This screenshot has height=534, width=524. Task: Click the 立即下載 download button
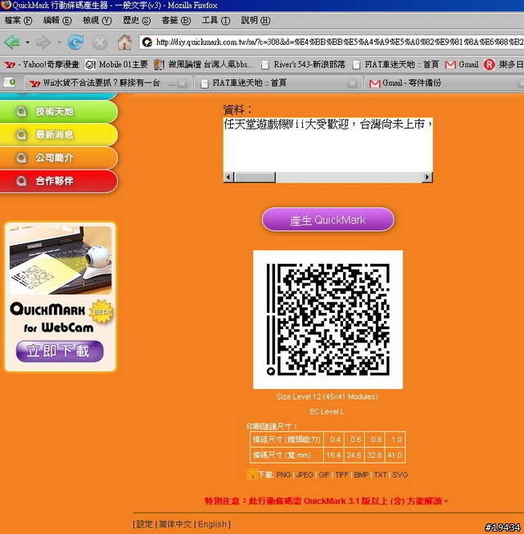point(60,351)
